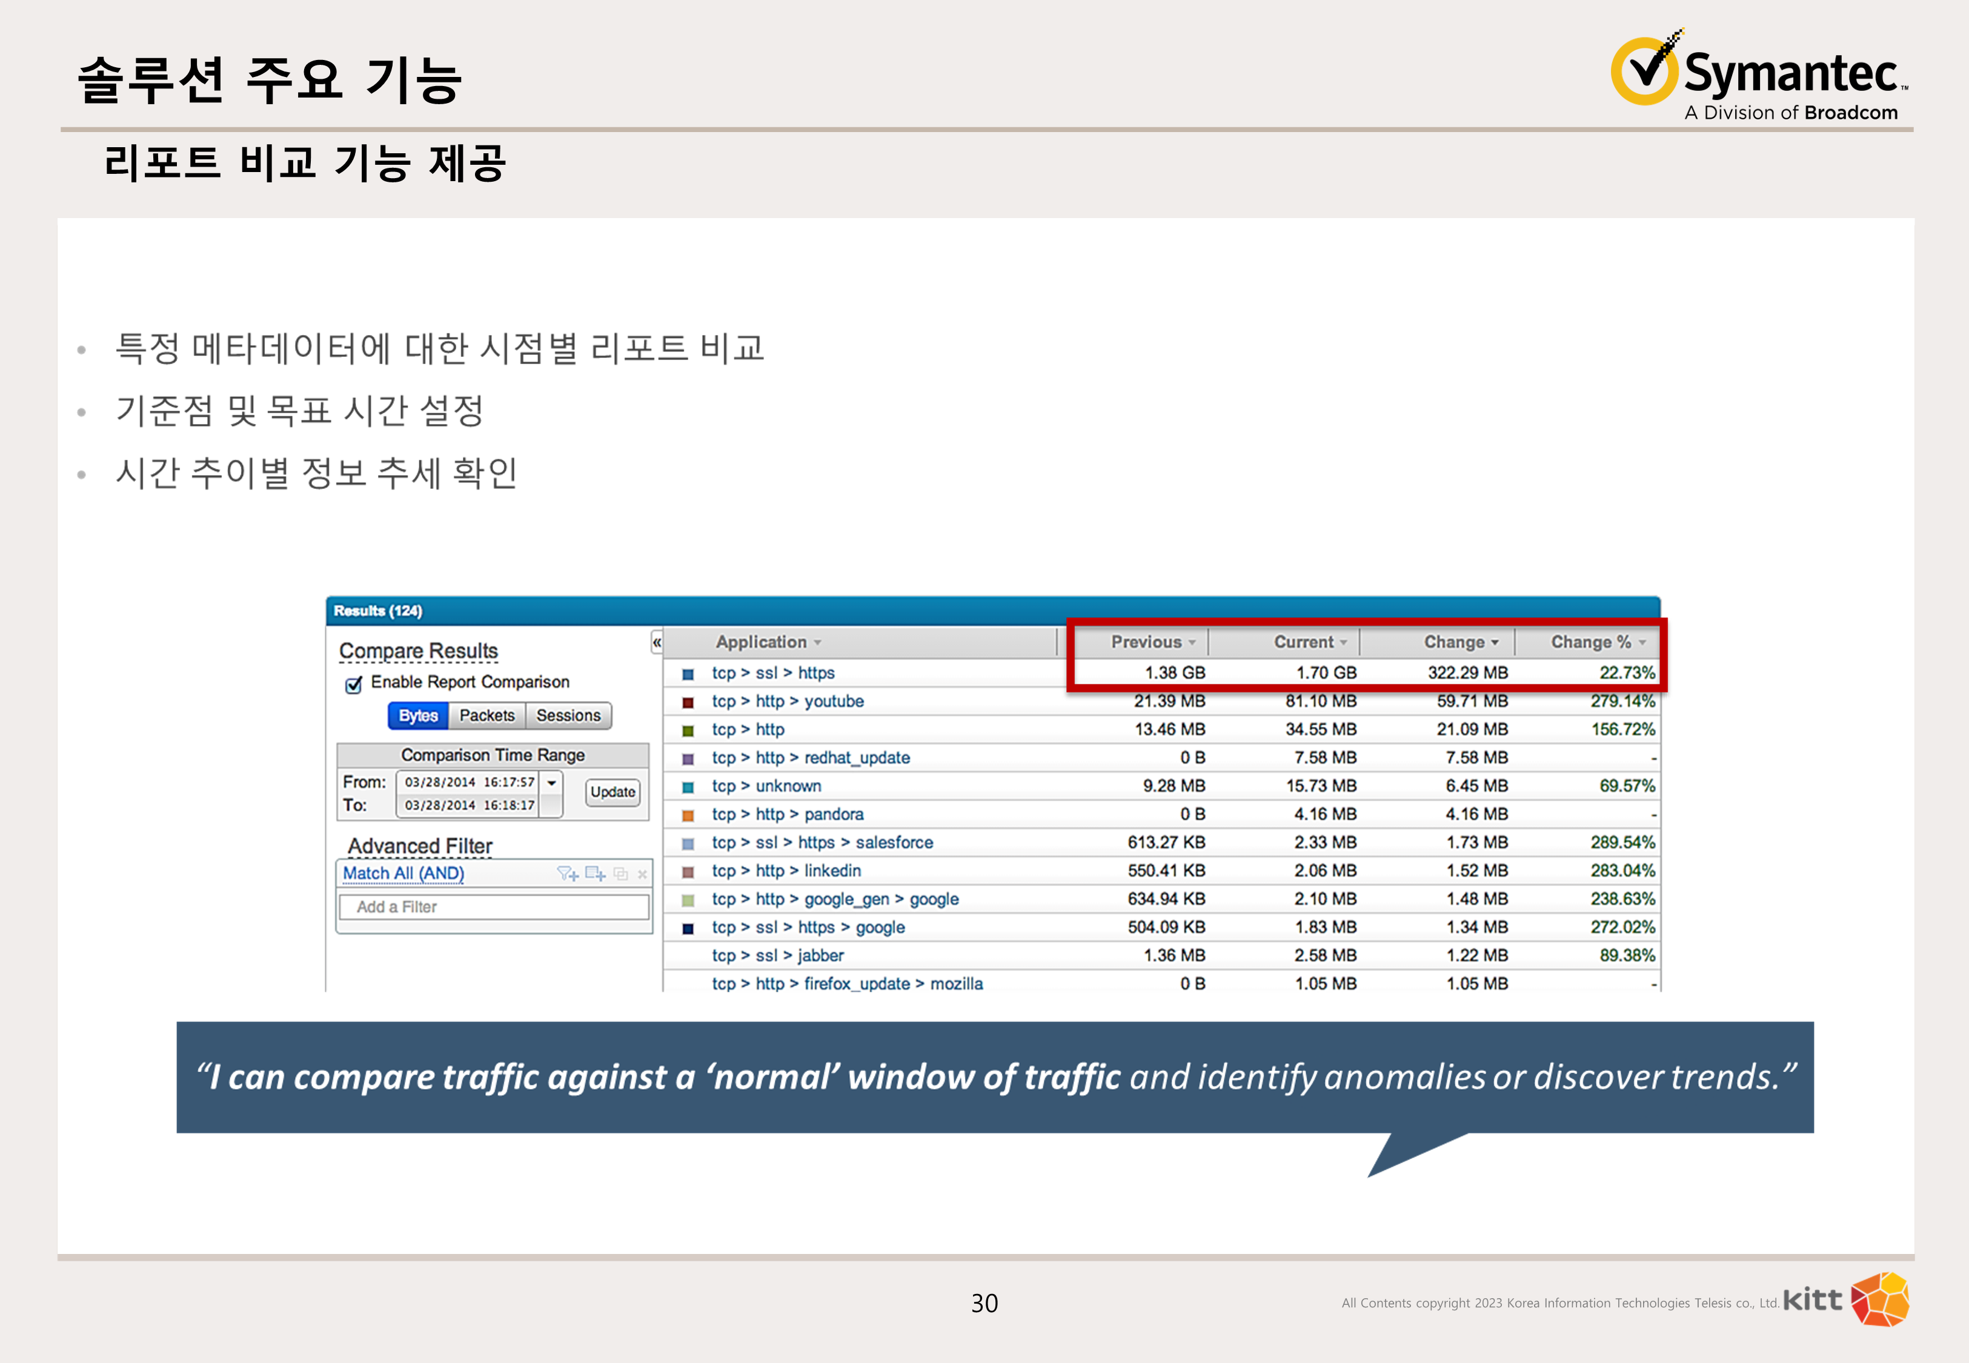The width and height of the screenshot is (1969, 1363).
Task: Click the Symantec logo
Action: tap(1759, 76)
